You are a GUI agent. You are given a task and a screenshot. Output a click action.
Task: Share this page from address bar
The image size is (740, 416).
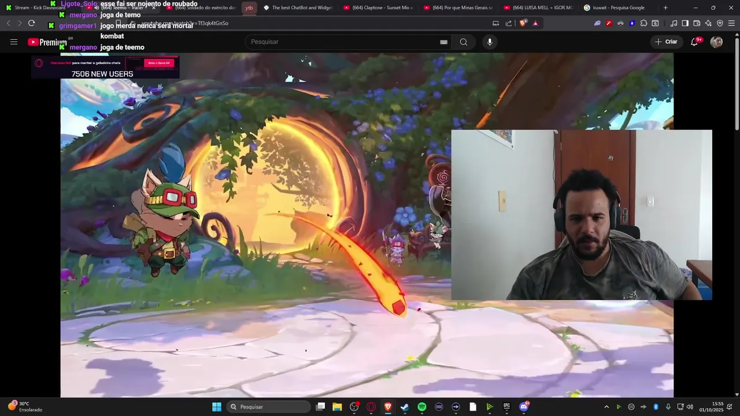[509, 23]
